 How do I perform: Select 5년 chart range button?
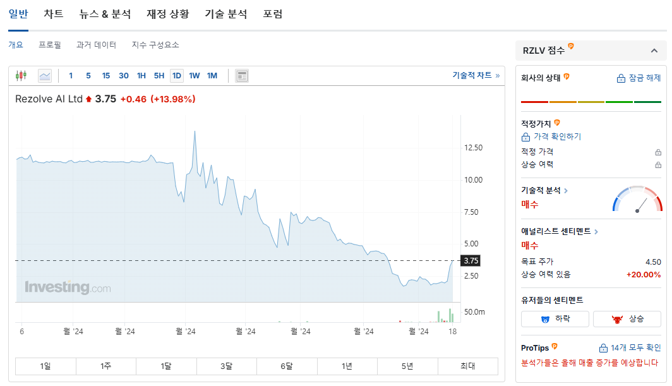(407, 366)
